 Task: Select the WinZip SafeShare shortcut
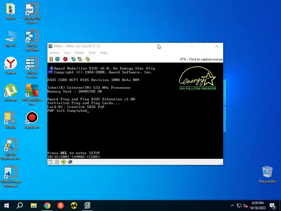point(32,41)
